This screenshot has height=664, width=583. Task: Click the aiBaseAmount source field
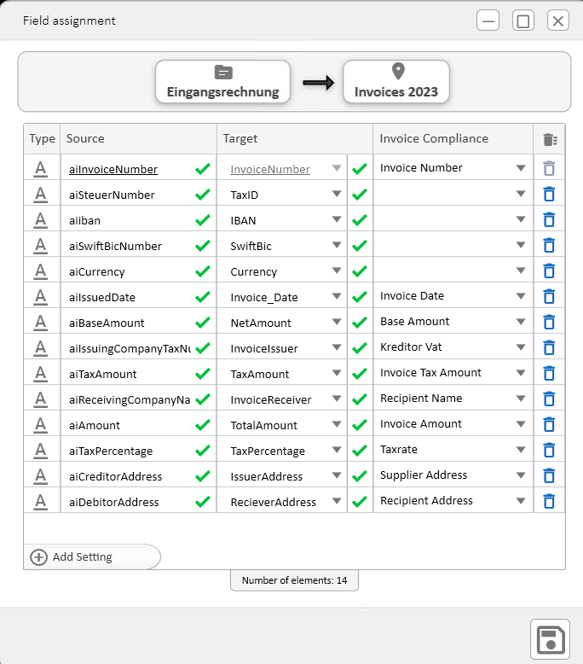(128, 323)
